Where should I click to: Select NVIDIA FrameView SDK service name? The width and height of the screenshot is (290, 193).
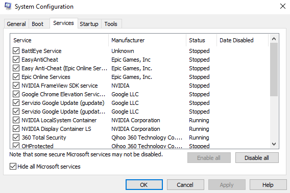coord(60,86)
